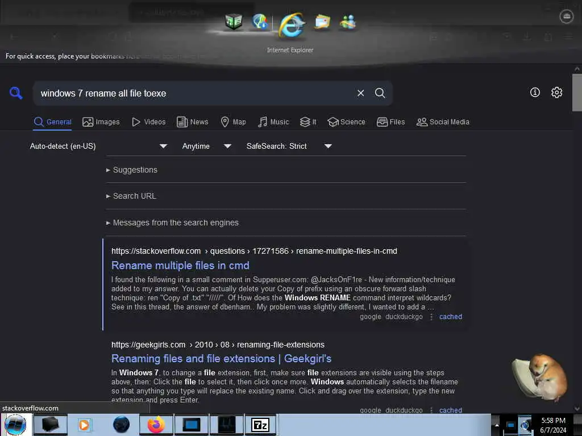The image size is (582, 436).
Task: Switch to the Social Media tab
Action: (x=442, y=122)
